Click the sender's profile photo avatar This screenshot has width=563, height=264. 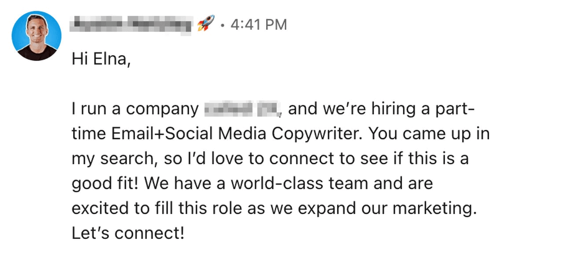(37, 36)
